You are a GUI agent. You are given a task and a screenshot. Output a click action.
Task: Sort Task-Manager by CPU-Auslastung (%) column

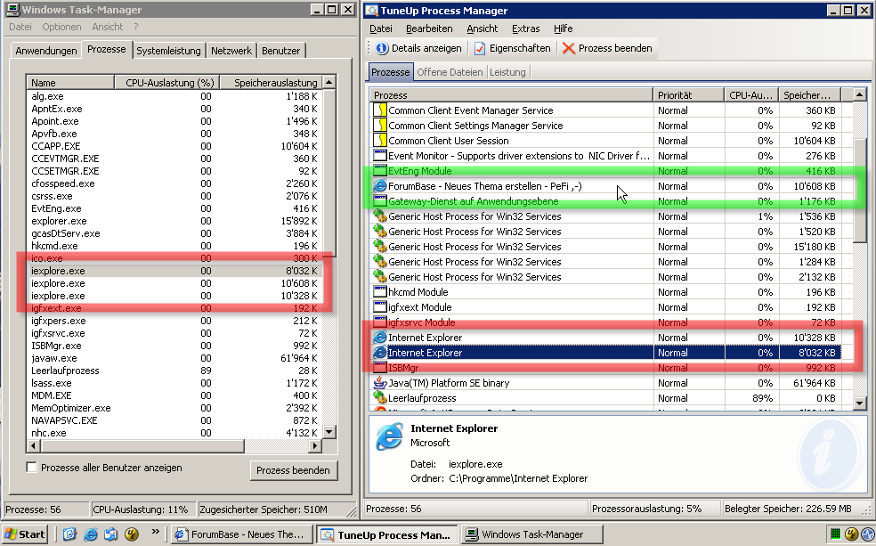click(x=166, y=82)
